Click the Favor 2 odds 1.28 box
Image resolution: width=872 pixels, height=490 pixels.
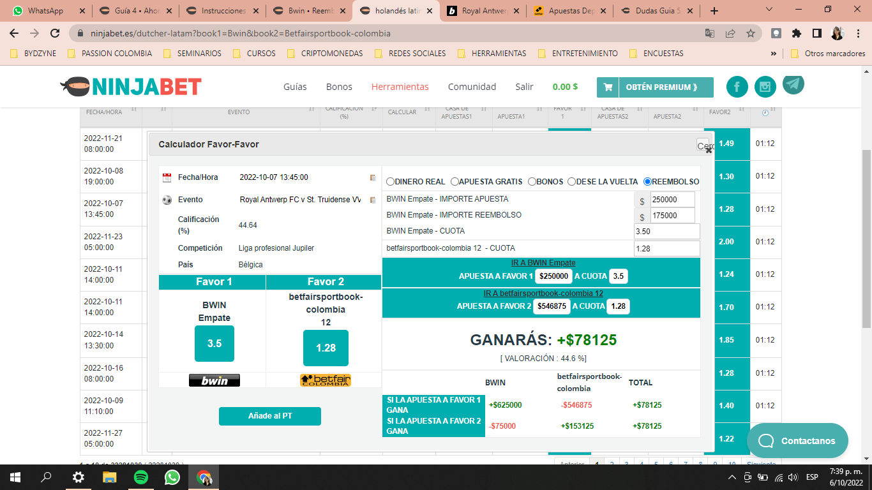pos(326,348)
